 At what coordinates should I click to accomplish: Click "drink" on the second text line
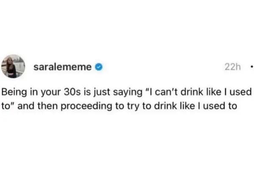tap(165, 106)
